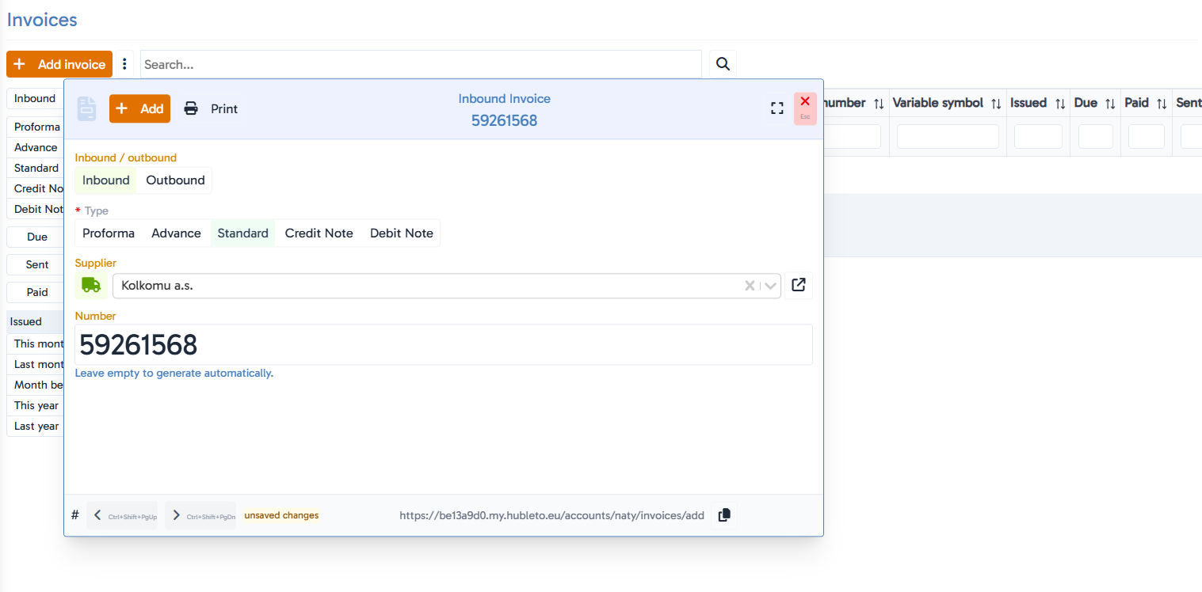Choose Credit Note invoice type in the dialog

[x=319, y=233]
